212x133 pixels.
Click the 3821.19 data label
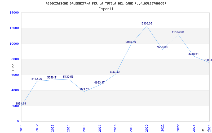(x=84, y=89)
